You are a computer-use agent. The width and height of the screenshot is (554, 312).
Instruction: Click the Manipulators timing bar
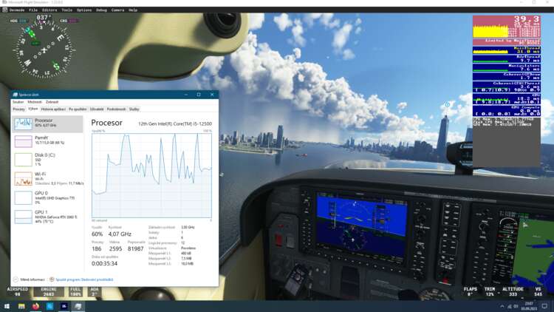tap(507, 67)
